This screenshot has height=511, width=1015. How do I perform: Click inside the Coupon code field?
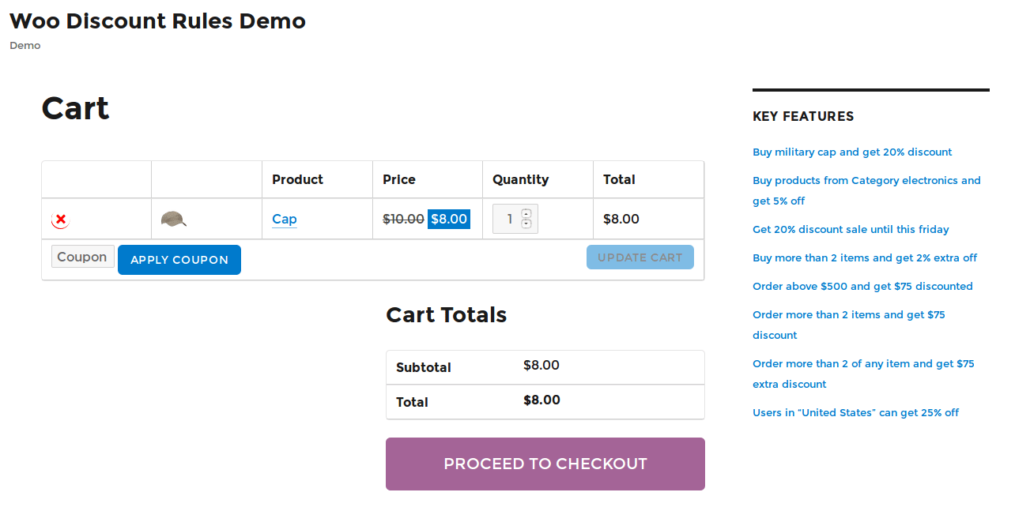pyautogui.click(x=82, y=256)
